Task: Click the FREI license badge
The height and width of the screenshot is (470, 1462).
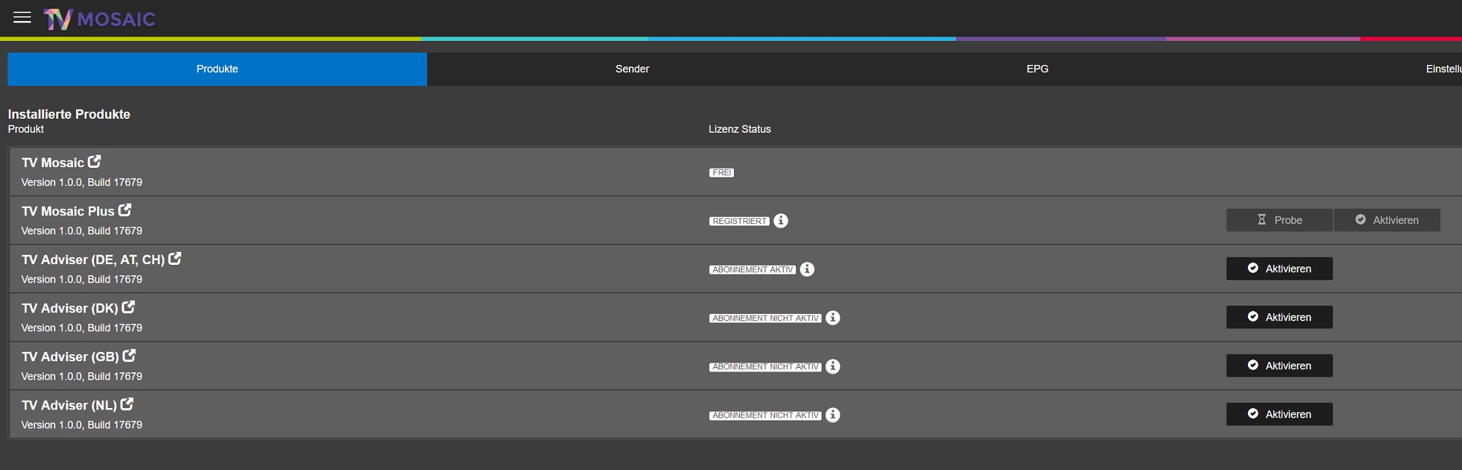Action: [722, 172]
